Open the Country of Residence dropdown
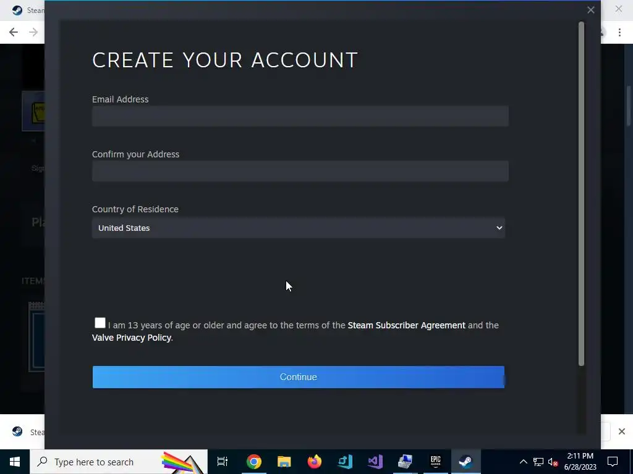Image resolution: width=633 pixels, height=474 pixels. click(x=299, y=228)
